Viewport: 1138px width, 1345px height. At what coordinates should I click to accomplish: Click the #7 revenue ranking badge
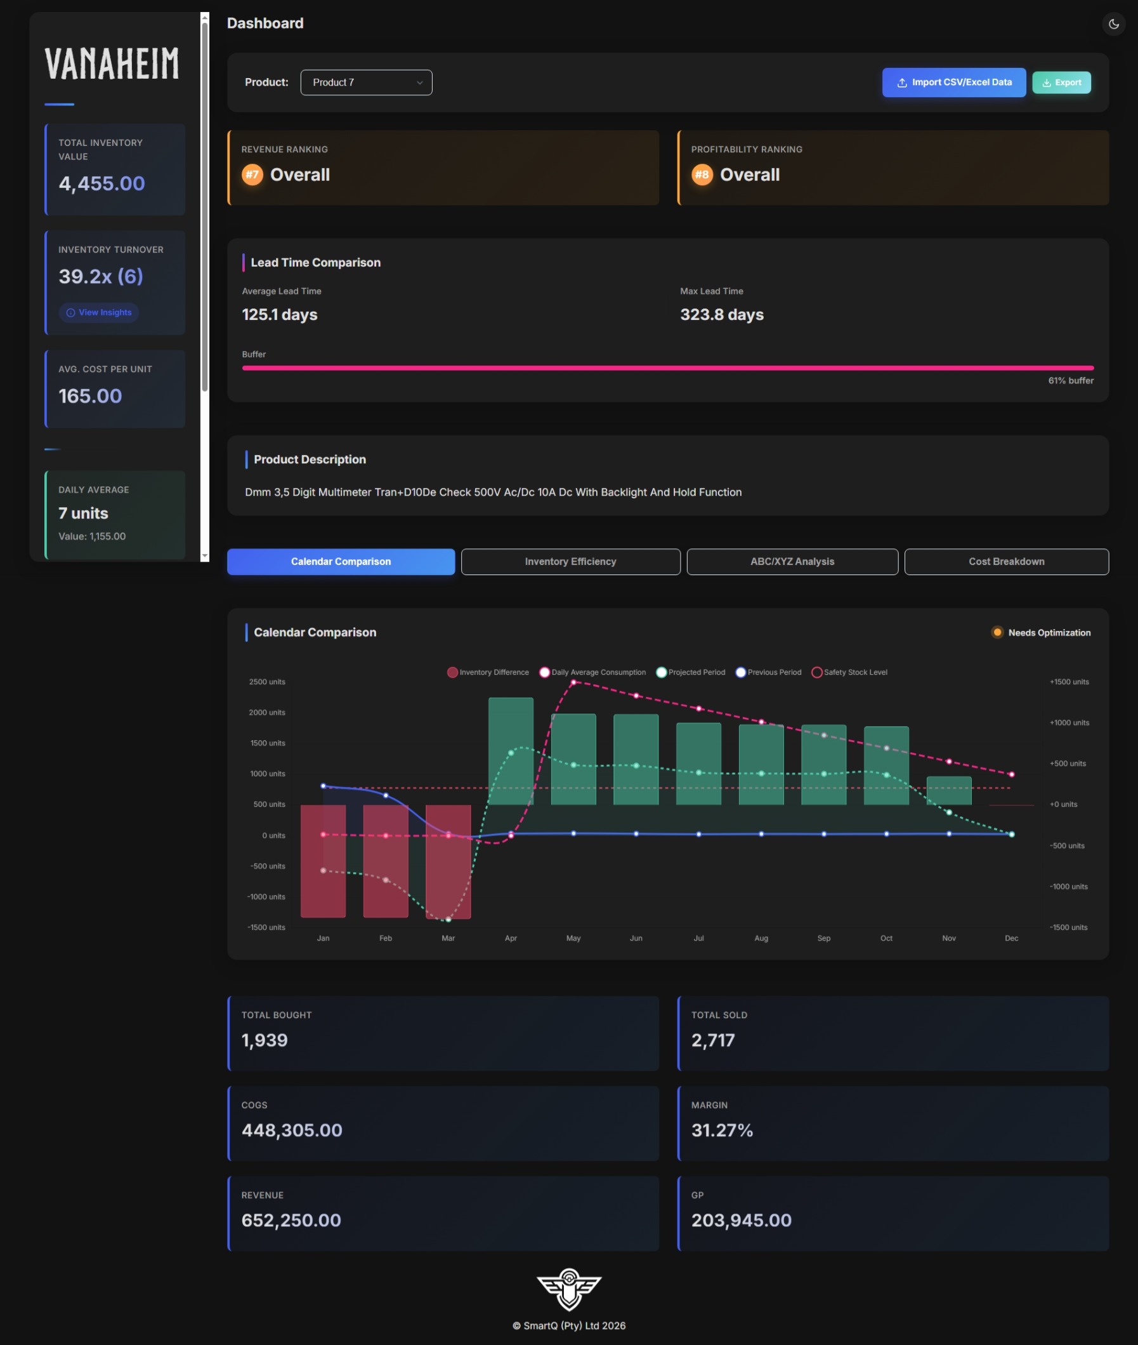point(252,175)
